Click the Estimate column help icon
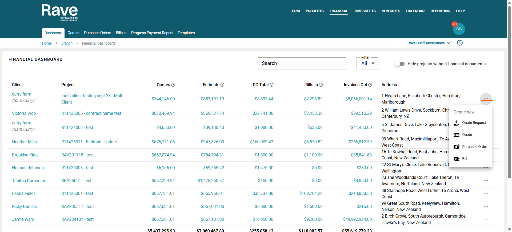 222,85
